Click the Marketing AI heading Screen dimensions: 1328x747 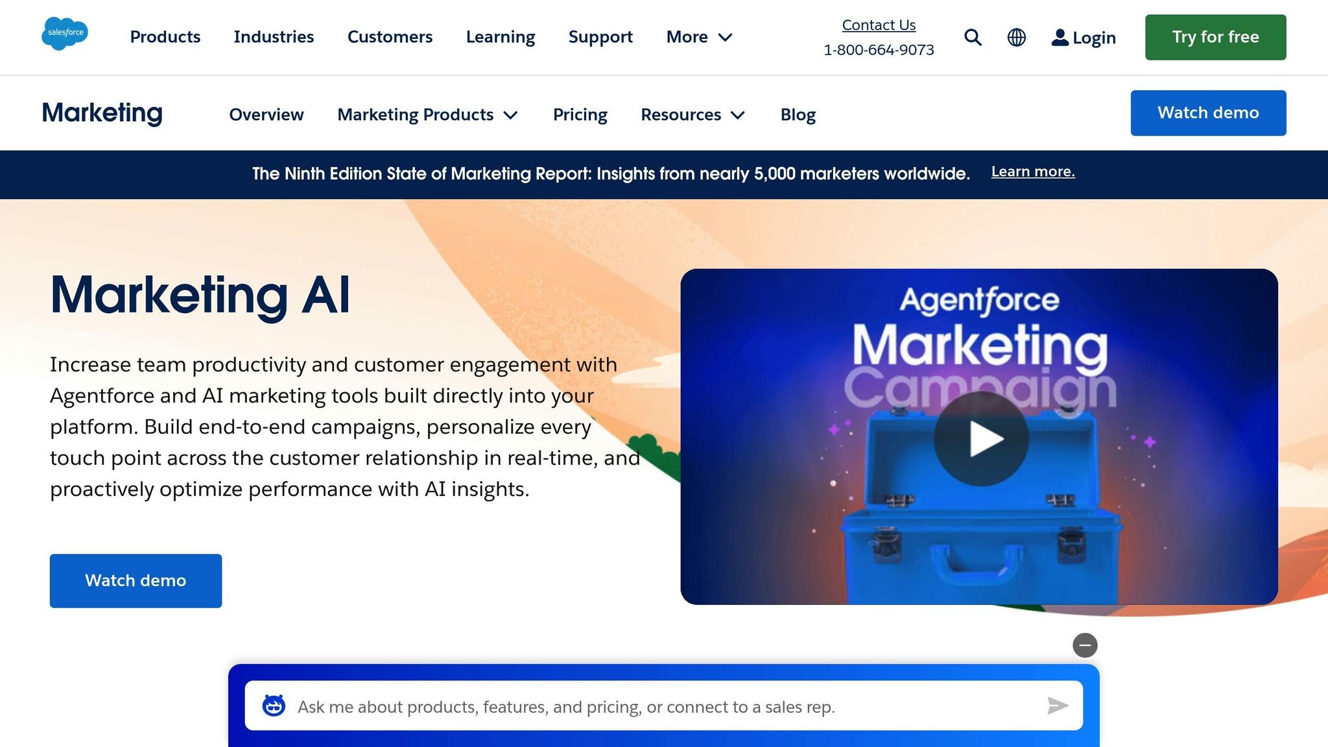tap(200, 296)
